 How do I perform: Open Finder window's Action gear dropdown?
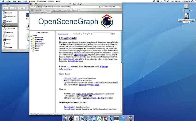point(23,8)
